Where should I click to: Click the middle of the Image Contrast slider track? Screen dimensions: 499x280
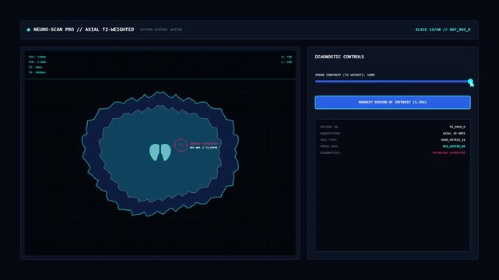392,82
